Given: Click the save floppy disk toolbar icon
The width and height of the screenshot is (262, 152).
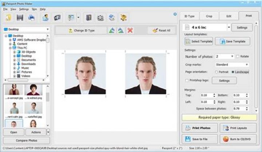Looking at the screenshot, I should [20, 17].
